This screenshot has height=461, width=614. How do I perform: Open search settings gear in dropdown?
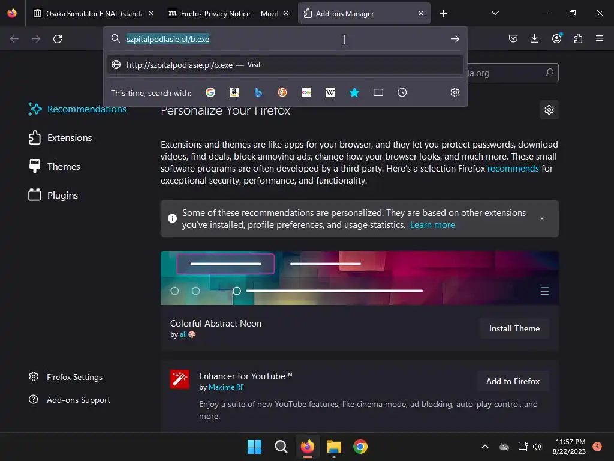point(455,92)
